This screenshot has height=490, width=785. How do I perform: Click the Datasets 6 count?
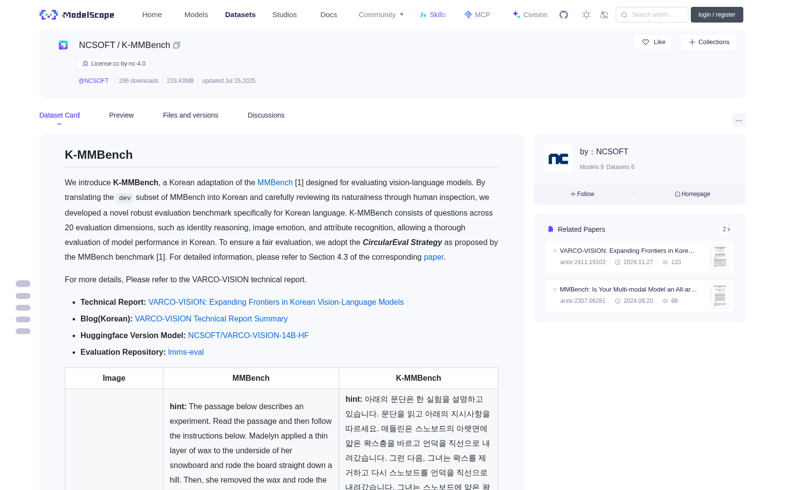(x=620, y=167)
